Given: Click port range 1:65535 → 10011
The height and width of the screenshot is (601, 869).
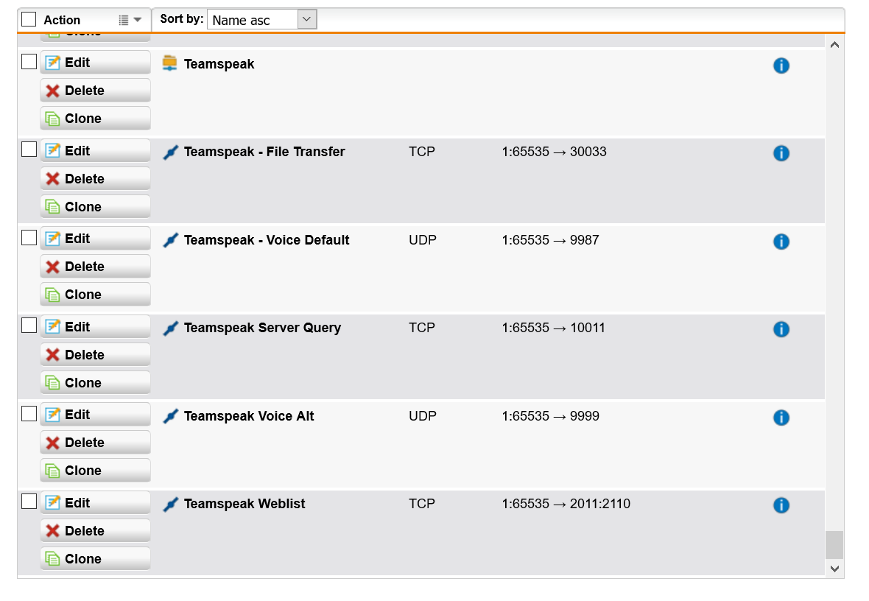Looking at the screenshot, I should tap(554, 328).
